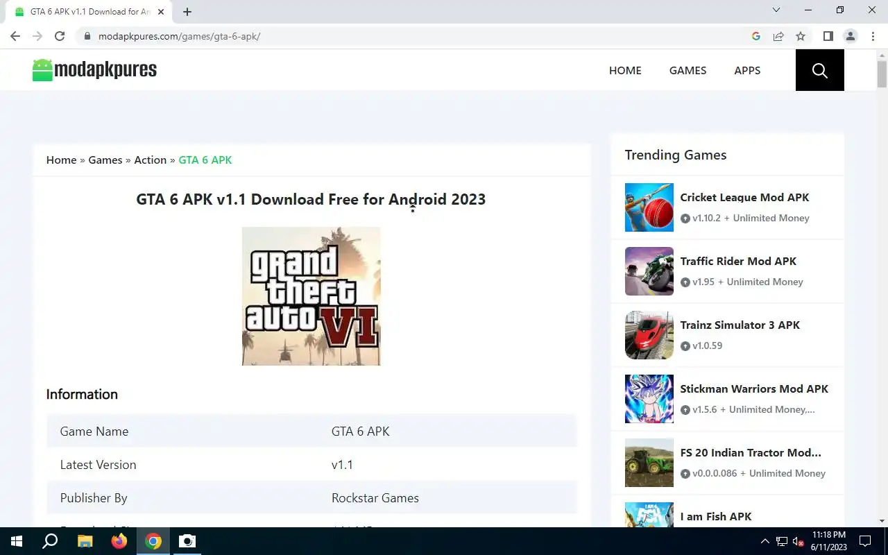Open Chrome three-dot menu
Screen dimensions: 888x555
tap(873, 36)
